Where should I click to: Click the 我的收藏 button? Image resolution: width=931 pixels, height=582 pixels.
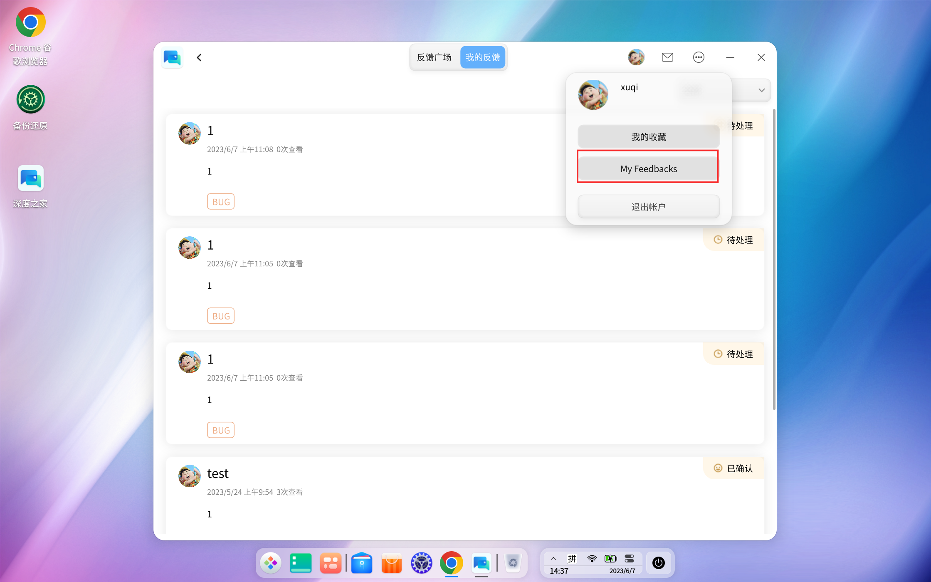tap(648, 137)
